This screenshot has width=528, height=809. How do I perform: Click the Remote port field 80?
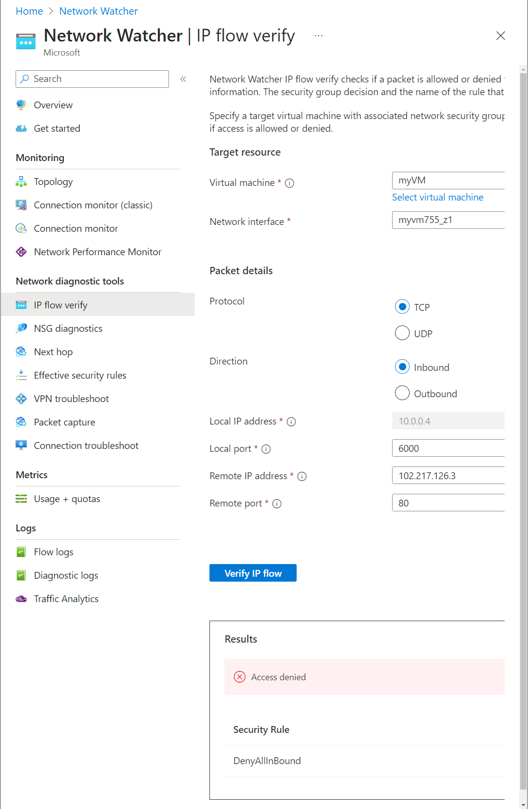448,503
